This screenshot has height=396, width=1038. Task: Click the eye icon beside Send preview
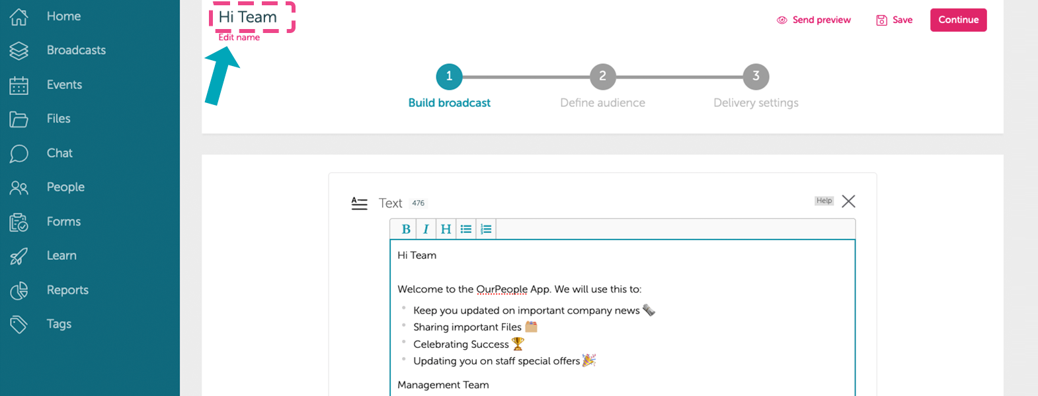(781, 20)
